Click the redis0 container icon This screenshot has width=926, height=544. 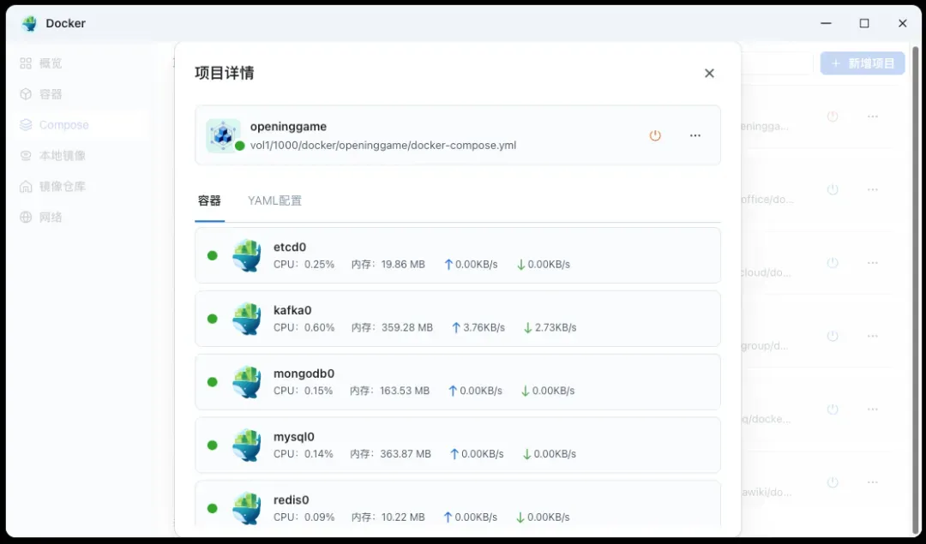[247, 508]
